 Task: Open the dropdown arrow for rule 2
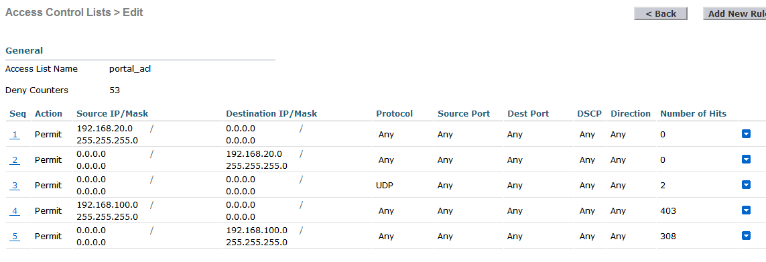coord(746,159)
